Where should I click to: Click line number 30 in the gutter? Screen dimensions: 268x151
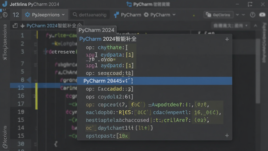(21, 144)
